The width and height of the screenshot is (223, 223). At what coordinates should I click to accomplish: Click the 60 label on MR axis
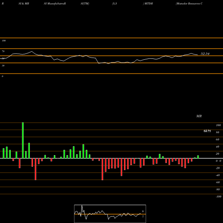coord(218,140)
